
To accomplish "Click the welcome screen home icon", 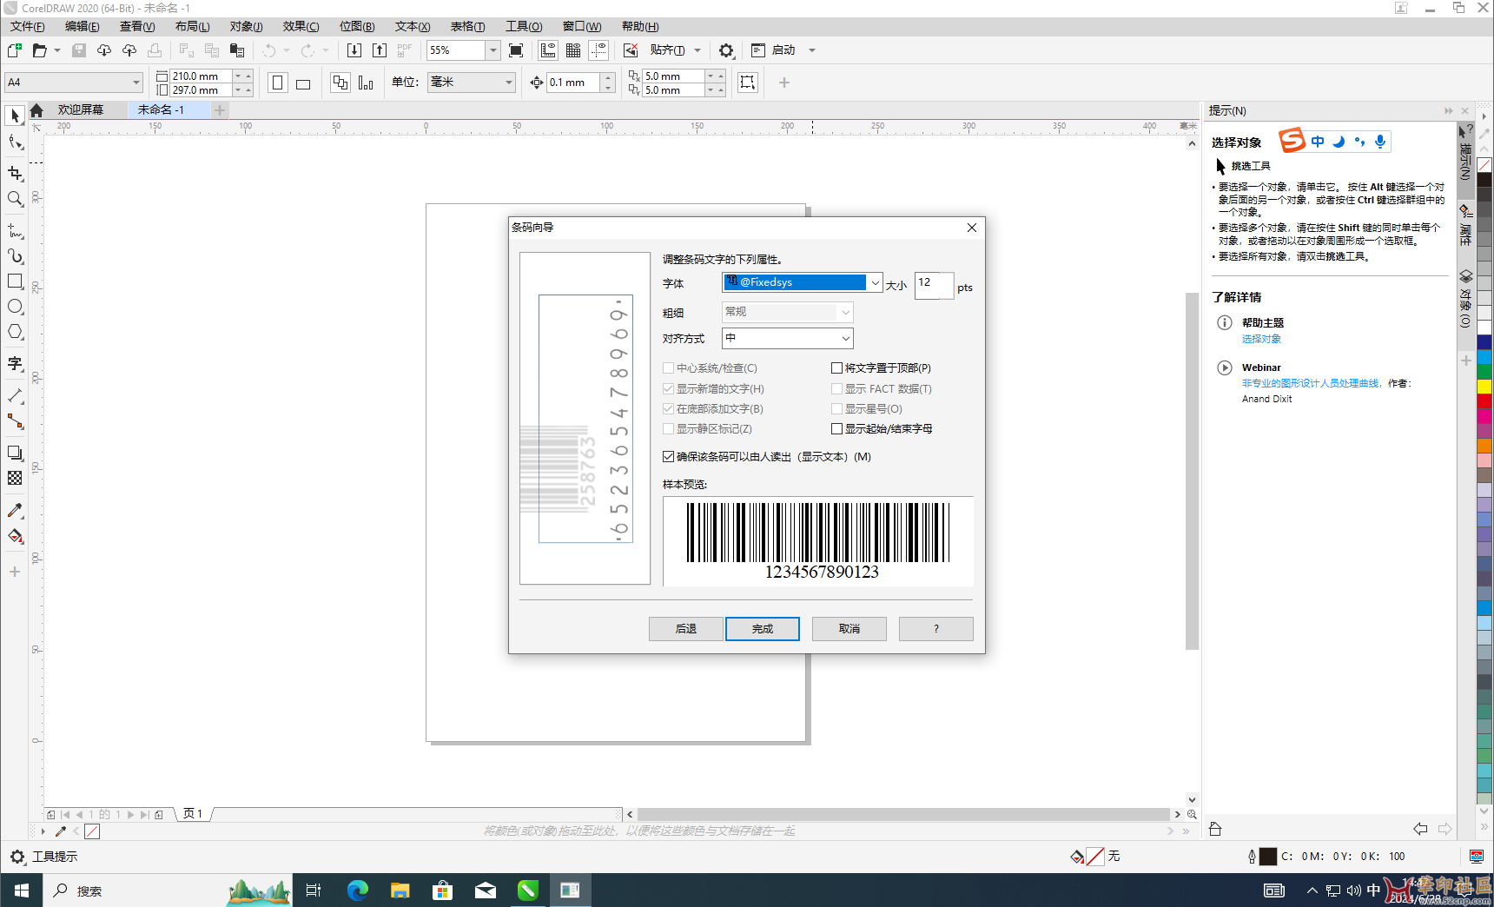I will pyautogui.click(x=36, y=110).
